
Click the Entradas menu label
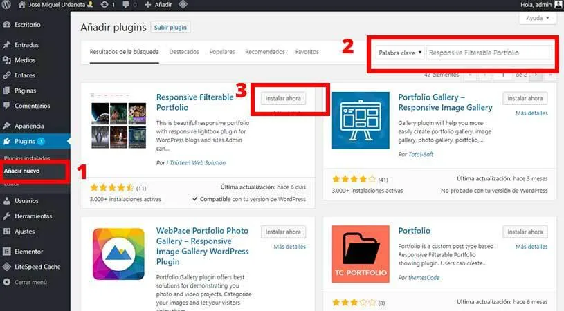click(x=26, y=45)
